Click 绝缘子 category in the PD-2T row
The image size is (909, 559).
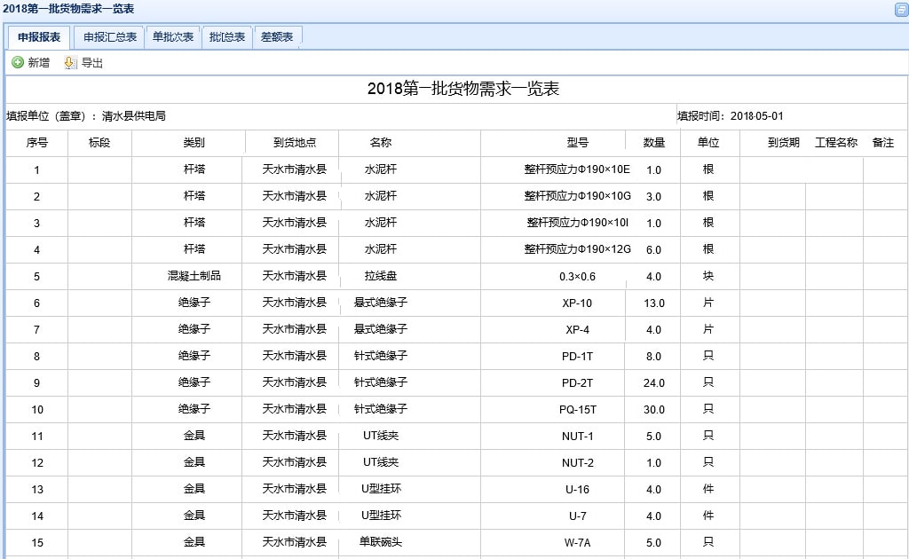pyautogui.click(x=194, y=382)
